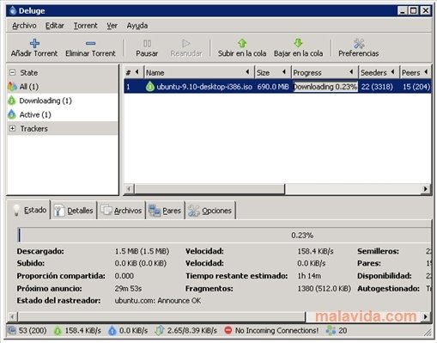Click the 2.65/8.39 KiB/s protocol traffic text
Viewport: 437px width, 343px height.
click(x=192, y=330)
